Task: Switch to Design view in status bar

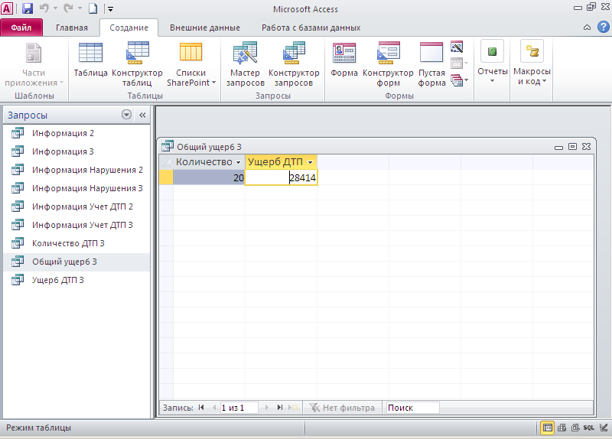Action: click(x=604, y=428)
